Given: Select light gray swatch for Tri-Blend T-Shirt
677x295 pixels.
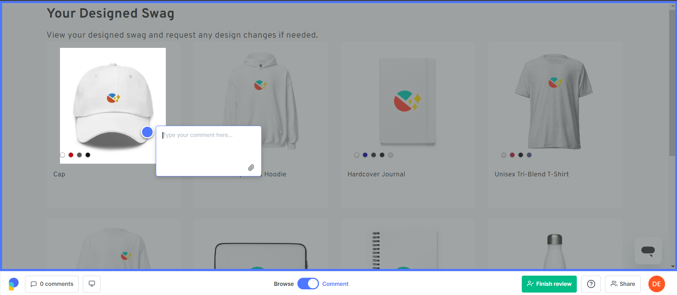Looking at the screenshot, I should point(504,155).
